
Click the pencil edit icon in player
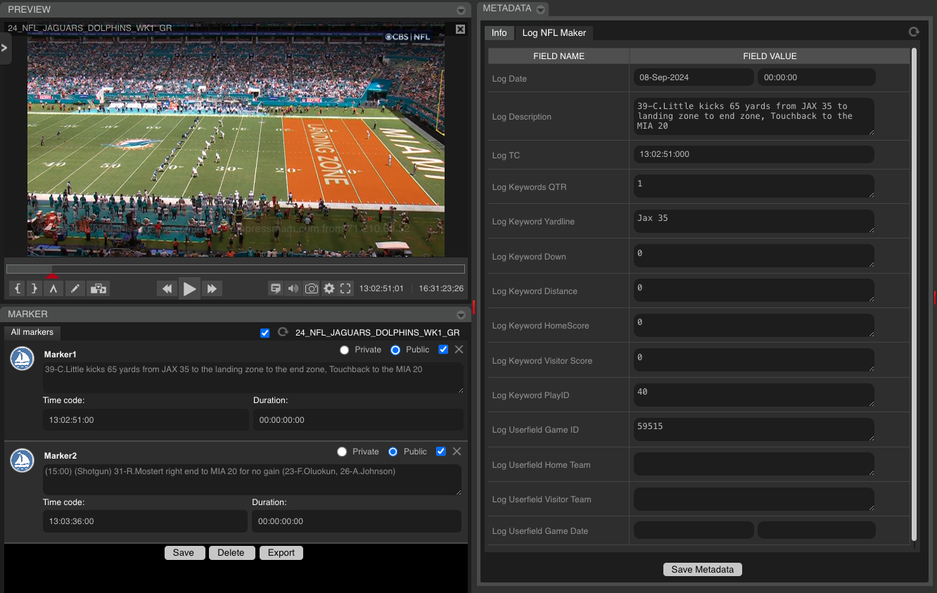click(x=76, y=288)
